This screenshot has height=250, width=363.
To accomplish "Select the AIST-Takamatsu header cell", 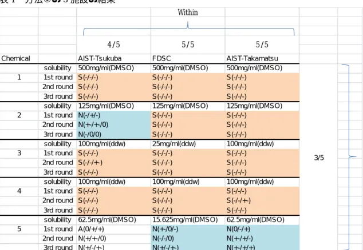I will tap(262, 58).
